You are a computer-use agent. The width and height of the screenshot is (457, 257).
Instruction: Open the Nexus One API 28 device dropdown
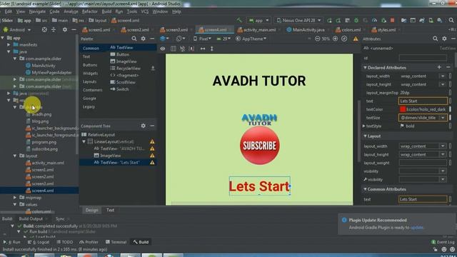coord(298,21)
